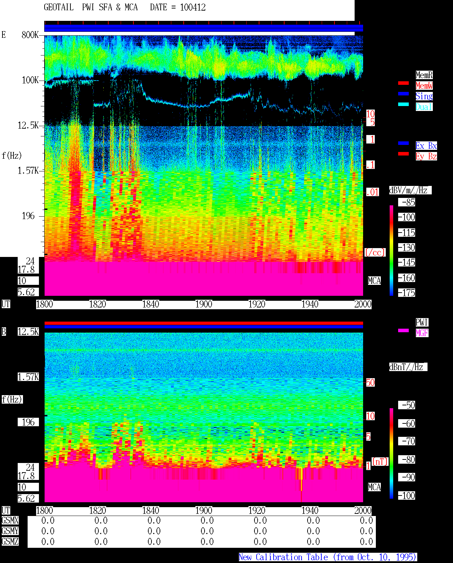The image size is (453, 563).
Task: Click the -145 color scale value
Action: [x=407, y=262]
